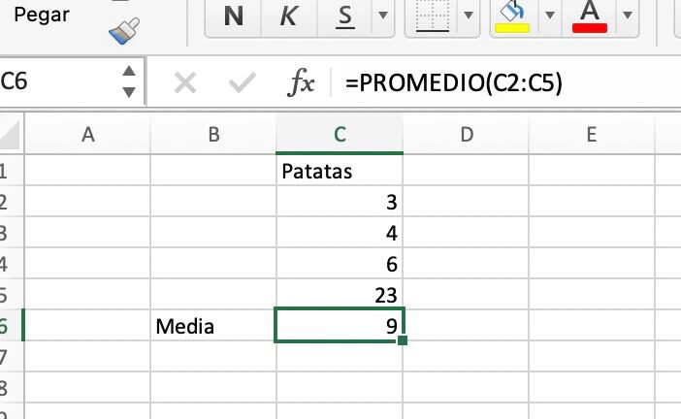The height and width of the screenshot is (419, 681).
Task: Apply cell borders using borders icon
Action: (x=433, y=16)
